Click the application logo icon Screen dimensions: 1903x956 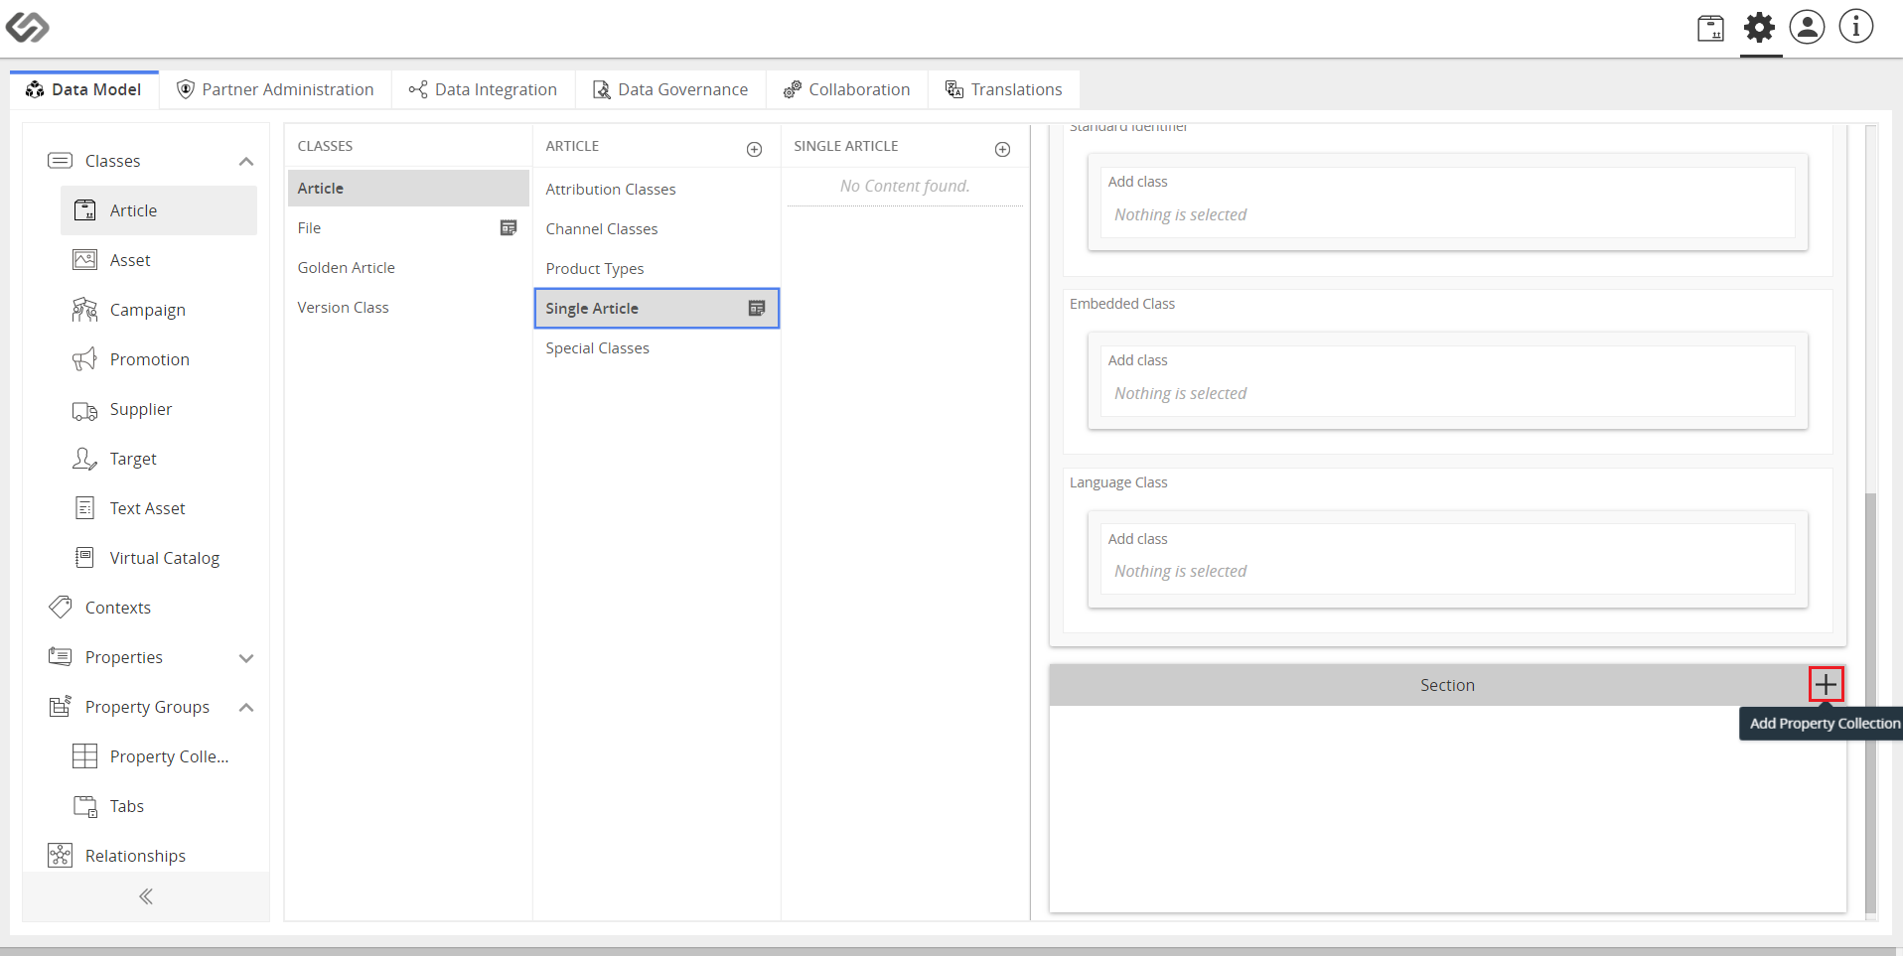[x=27, y=27]
